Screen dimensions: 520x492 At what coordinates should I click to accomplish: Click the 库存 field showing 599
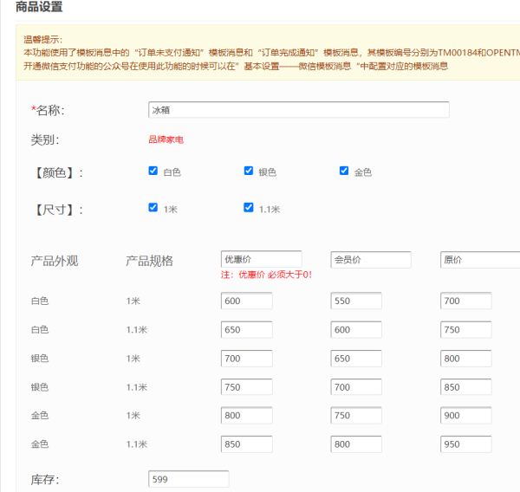(x=188, y=479)
